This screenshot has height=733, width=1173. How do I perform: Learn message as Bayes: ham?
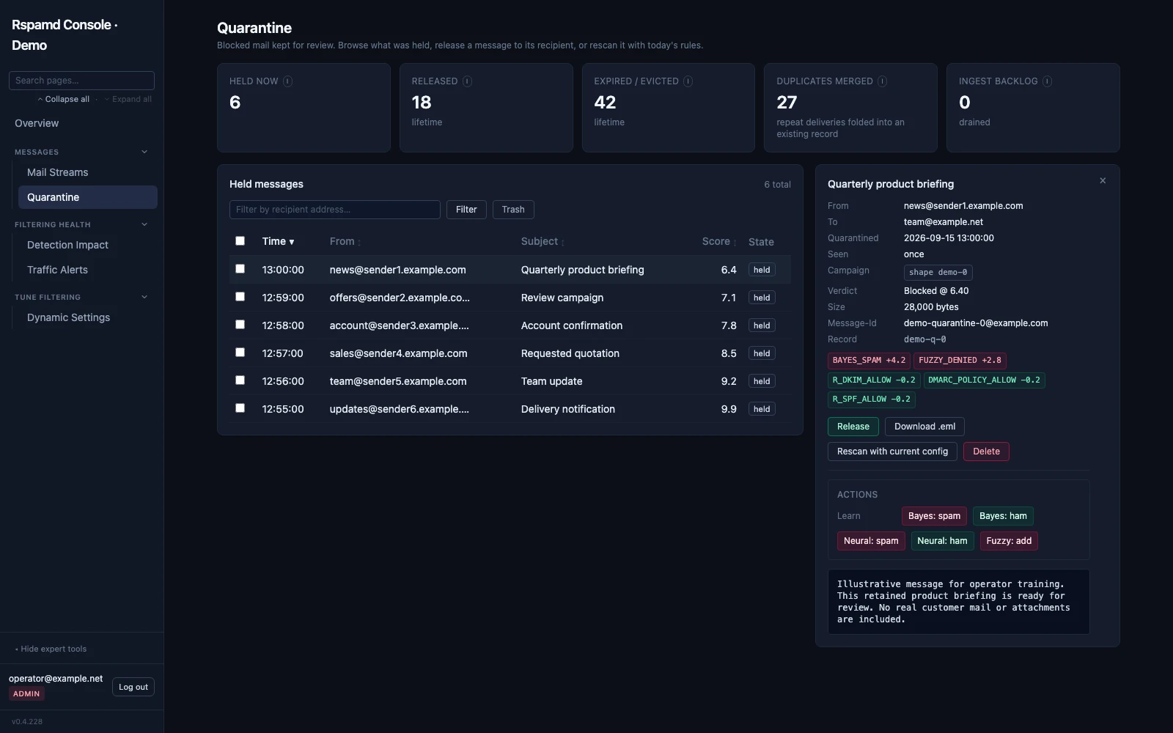tap(1003, 516)
